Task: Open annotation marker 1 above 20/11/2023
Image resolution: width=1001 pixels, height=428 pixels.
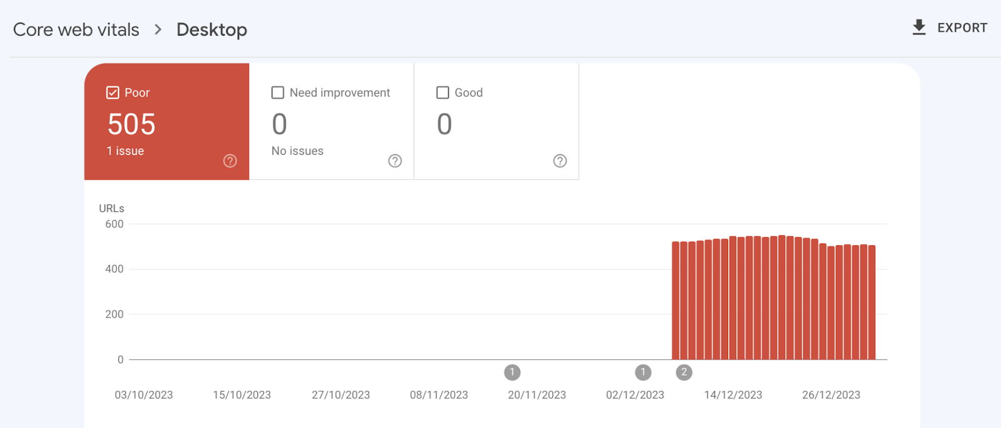Action: pos(512,372)
